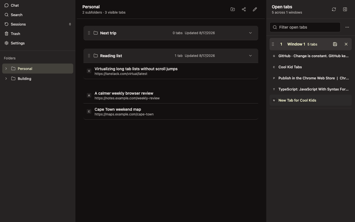The height and width of the screenshot is (222, 355).
Task: Click the drag handle of Next trip
Action: tap(89, 33)
